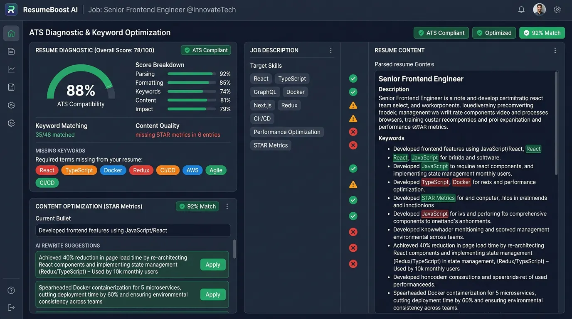Apply the 40% page load reduction suggestion

(213, 265)
